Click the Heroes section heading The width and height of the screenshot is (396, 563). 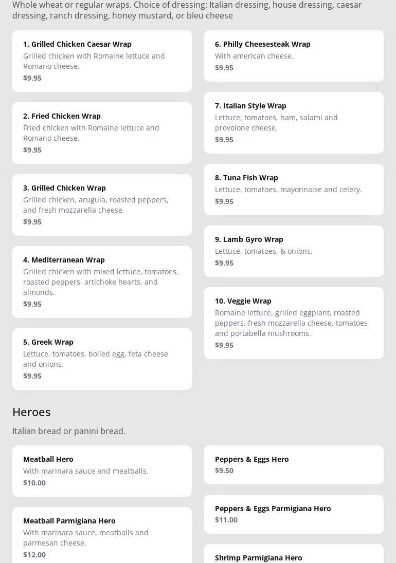click(31, 412)
